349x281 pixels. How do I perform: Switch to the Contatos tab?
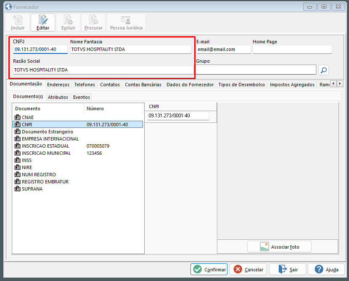coord(110,85)
